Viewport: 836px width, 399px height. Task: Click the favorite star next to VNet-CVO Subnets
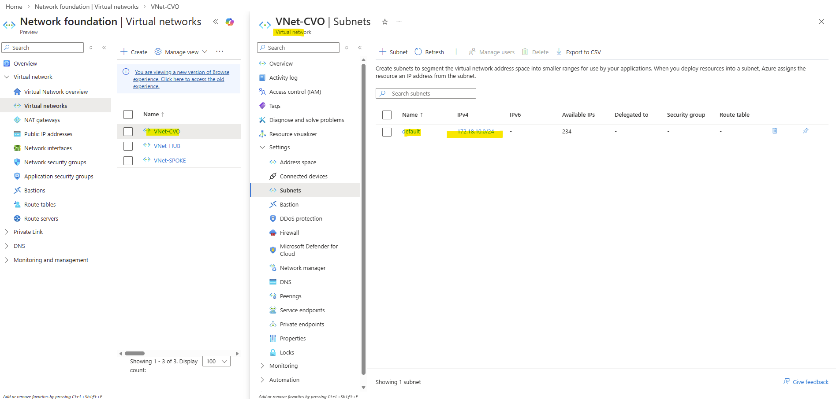385,22
